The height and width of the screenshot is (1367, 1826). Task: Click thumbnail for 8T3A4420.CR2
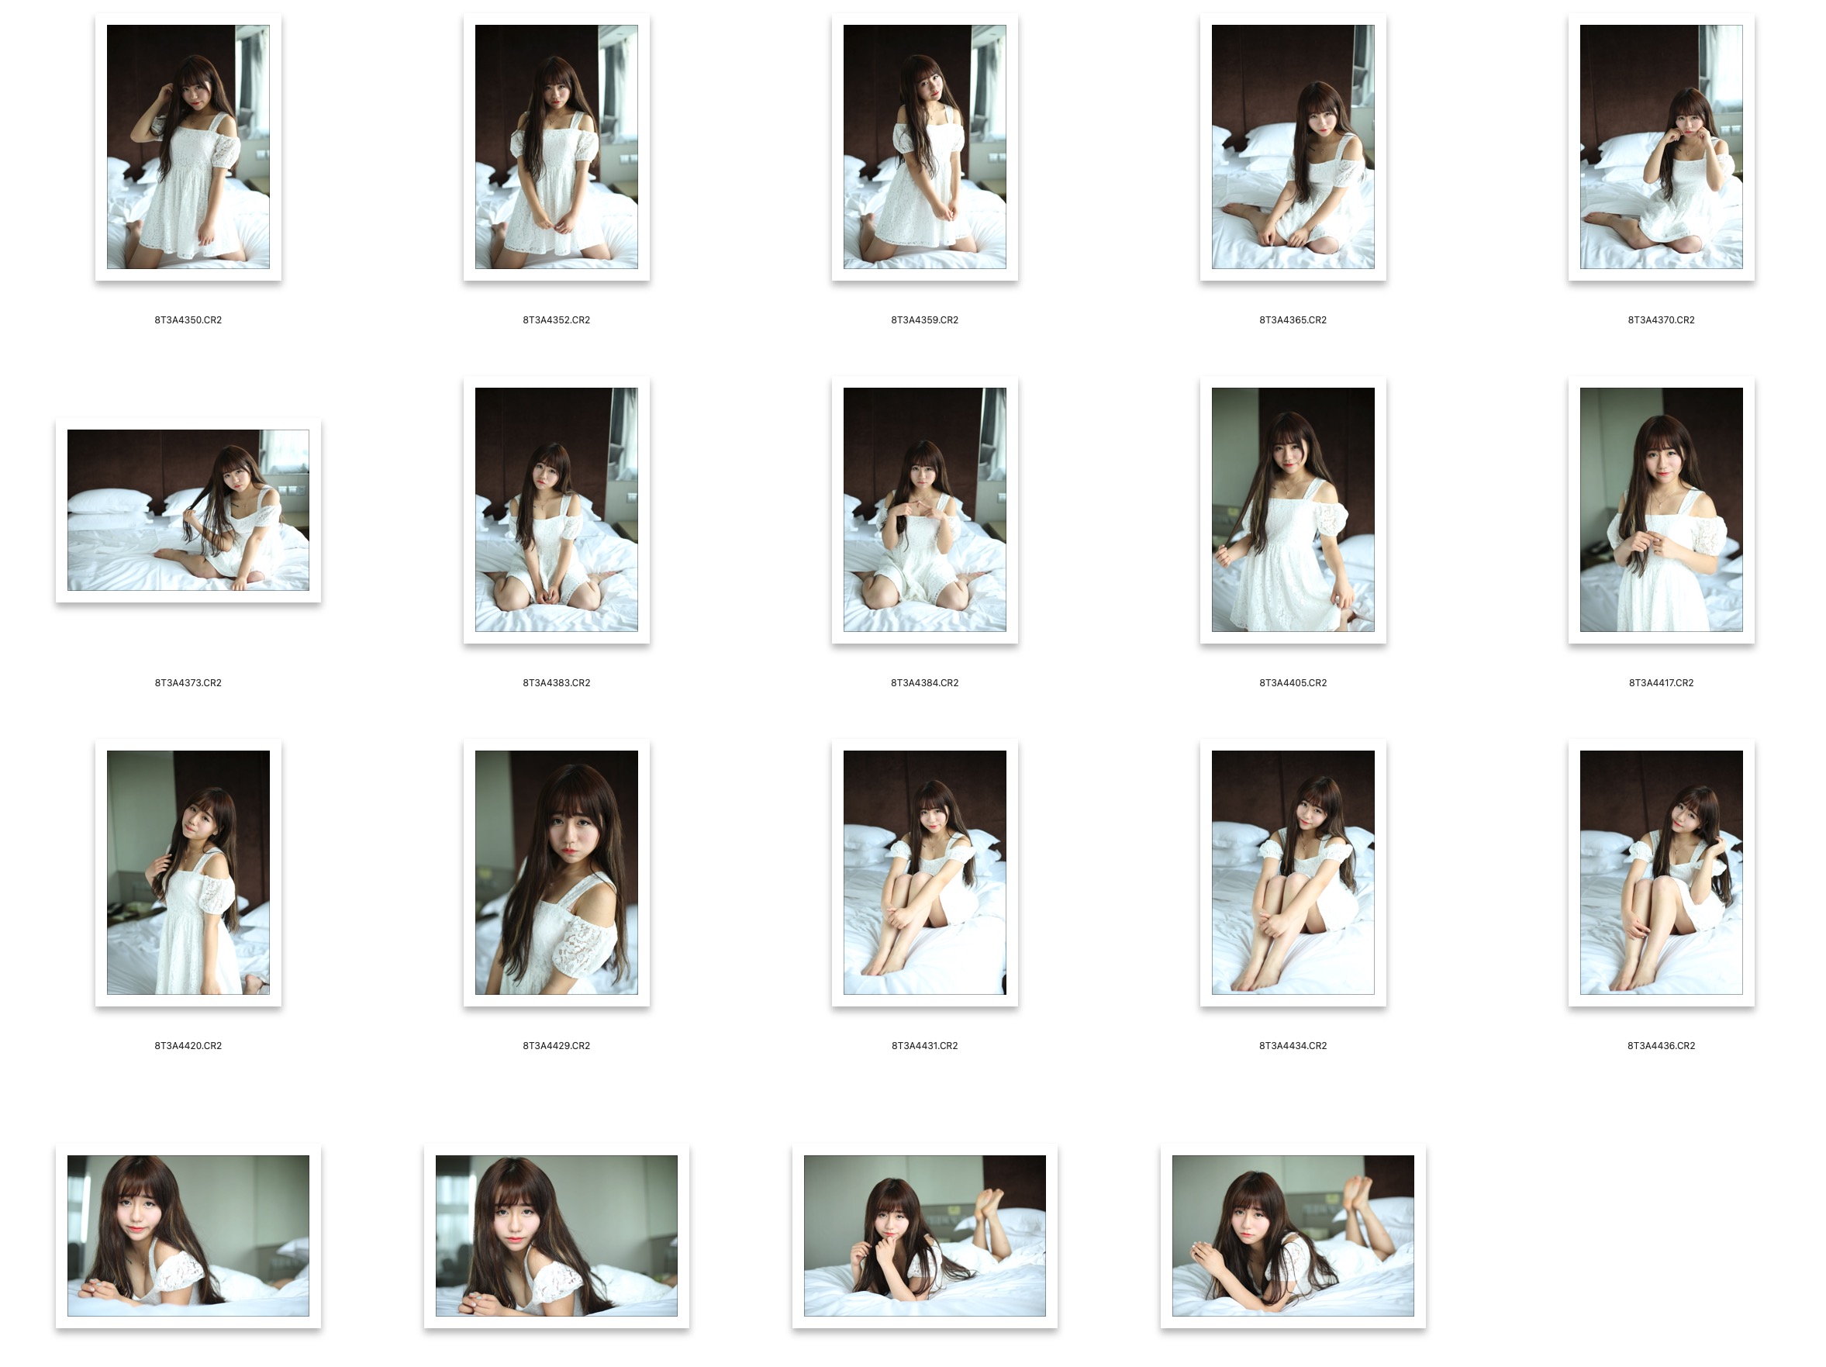point(188,872)
